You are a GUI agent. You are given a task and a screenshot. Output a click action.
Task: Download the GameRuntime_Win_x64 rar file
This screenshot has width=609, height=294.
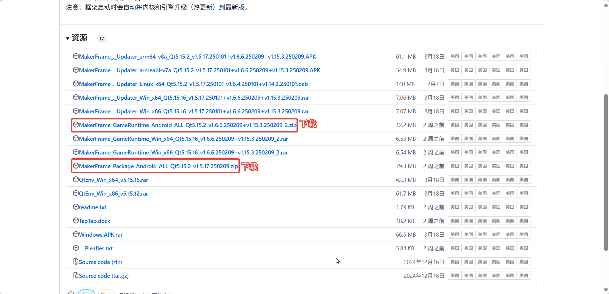(183, 139)
